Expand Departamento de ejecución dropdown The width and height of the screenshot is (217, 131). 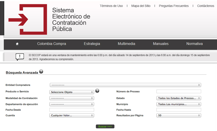pyautogui.click(x=72, y=104)
